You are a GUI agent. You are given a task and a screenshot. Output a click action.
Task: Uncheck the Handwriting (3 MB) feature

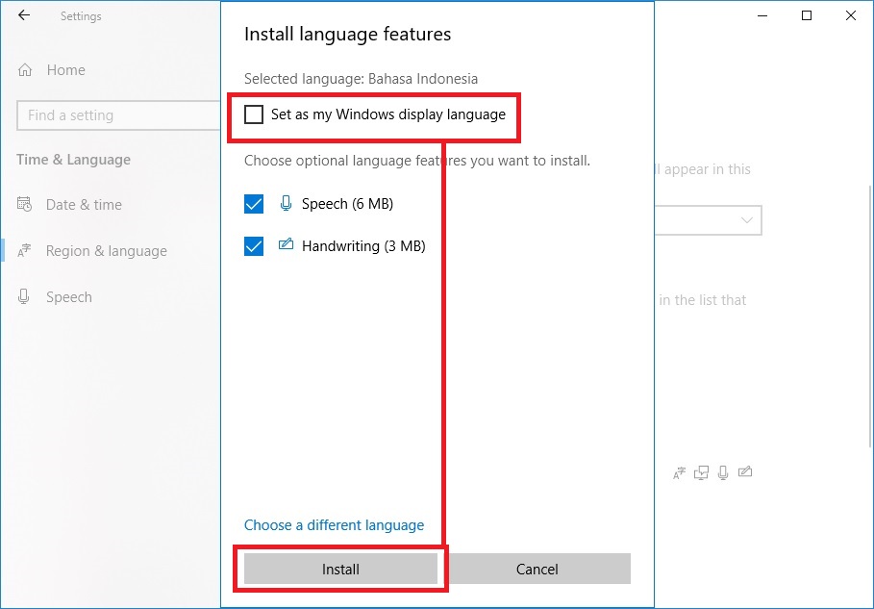pyautogui.click(x=253, y=245)
